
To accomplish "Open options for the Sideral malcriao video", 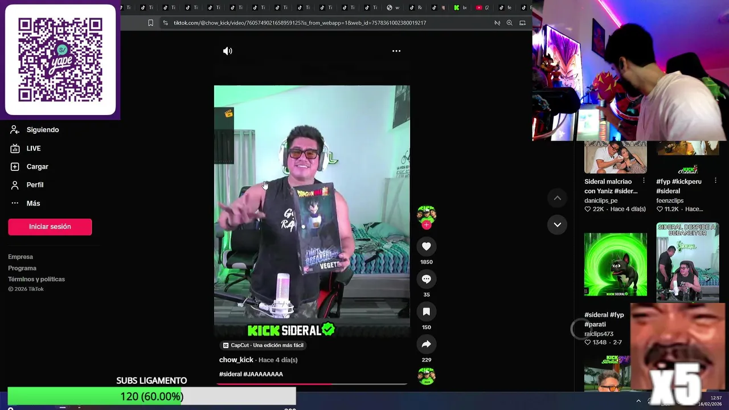I will [x=644, y=181].
